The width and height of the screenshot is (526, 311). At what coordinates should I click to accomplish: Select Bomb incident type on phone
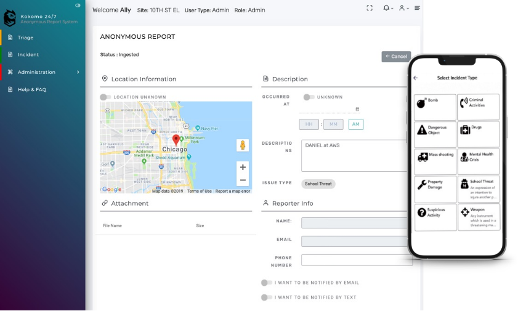435,107
